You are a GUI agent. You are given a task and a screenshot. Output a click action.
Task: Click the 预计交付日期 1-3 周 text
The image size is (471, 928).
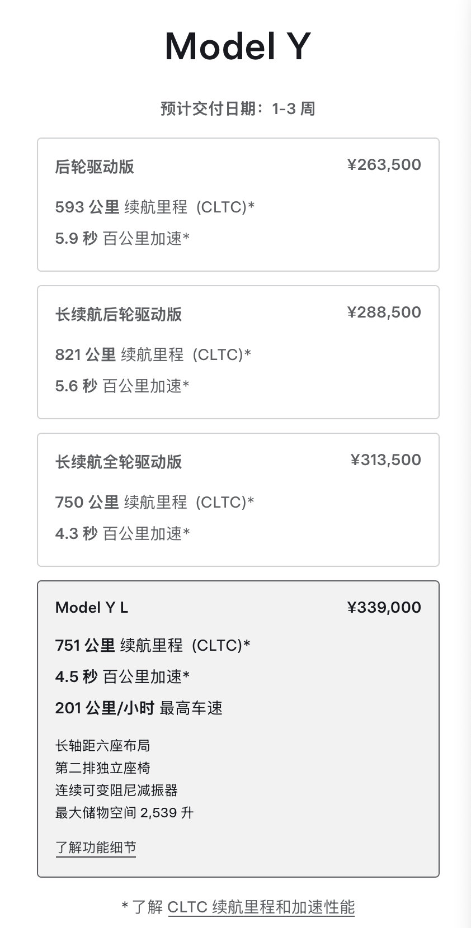(x=238, y=108)
